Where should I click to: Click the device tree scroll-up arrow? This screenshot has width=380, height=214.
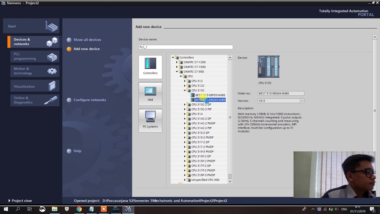tap(230, 57)
